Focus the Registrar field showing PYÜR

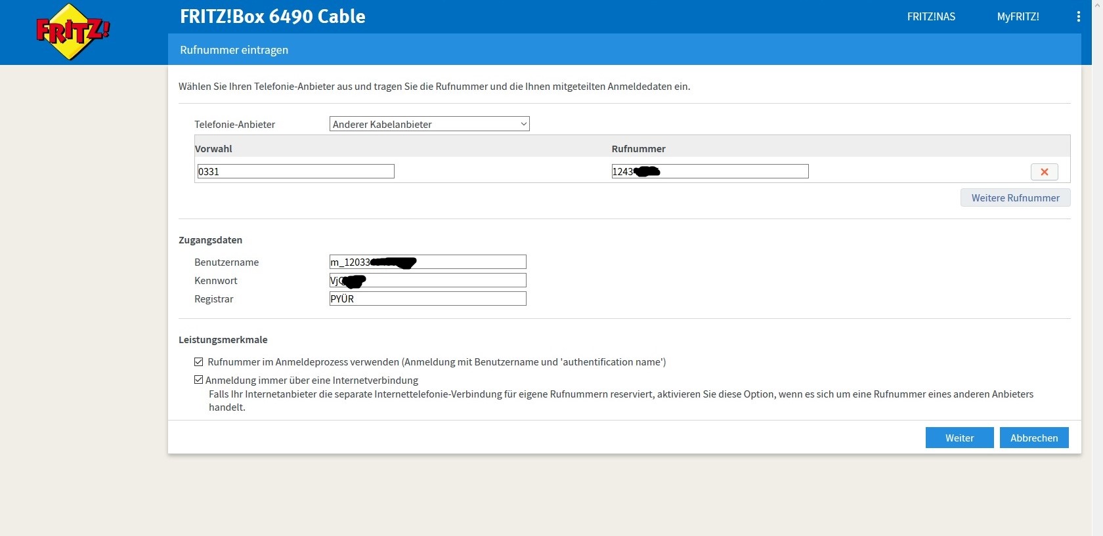point(427,299)
